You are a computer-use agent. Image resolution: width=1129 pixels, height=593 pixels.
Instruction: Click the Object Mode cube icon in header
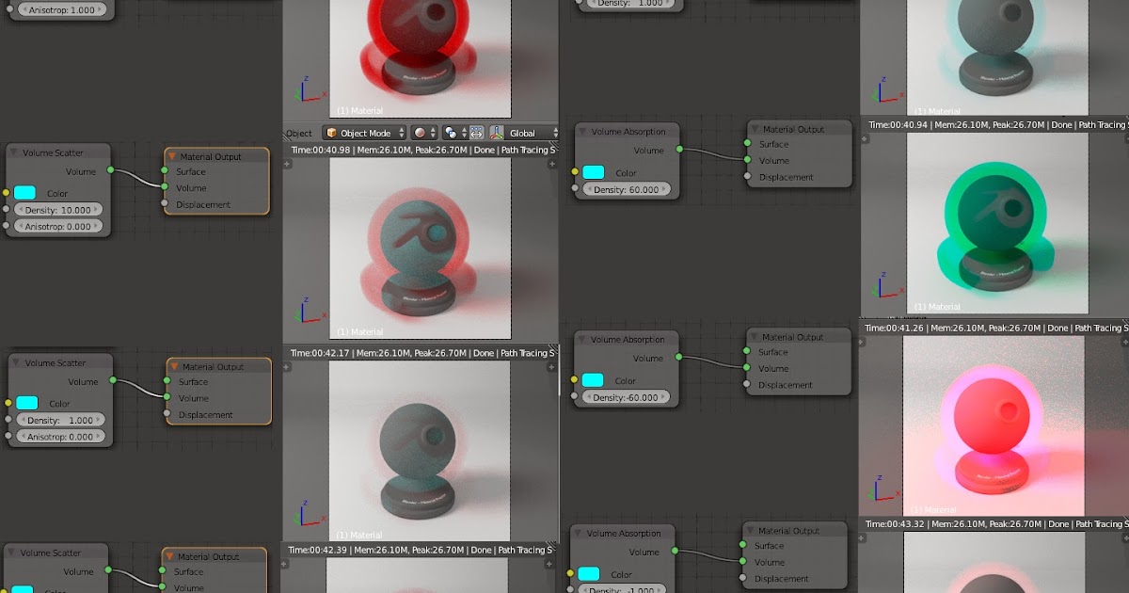pyautogui.click(x=331, y=133)
